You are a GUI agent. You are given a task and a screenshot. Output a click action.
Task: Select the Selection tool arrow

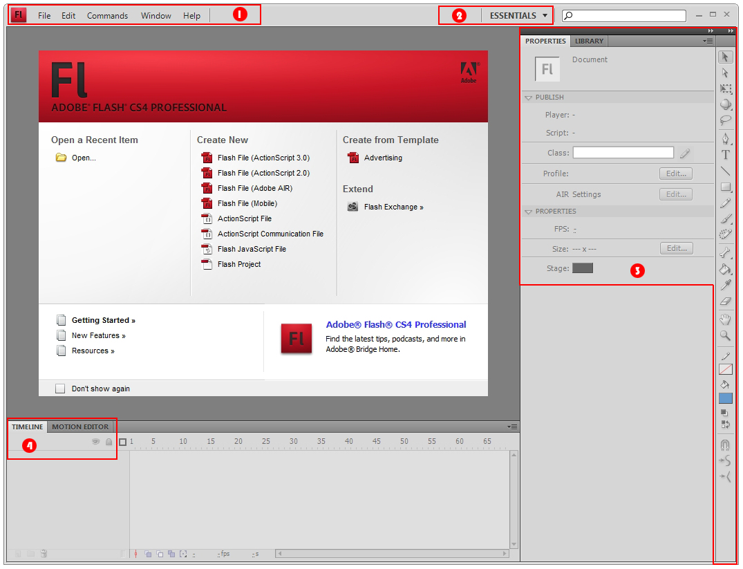[726, 57]
